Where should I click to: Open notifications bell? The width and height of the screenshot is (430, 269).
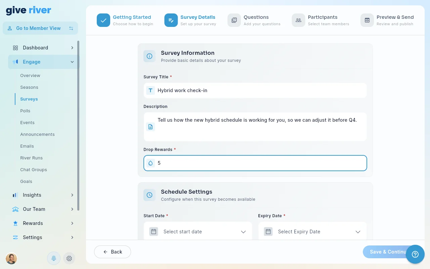tap(54, 258)
